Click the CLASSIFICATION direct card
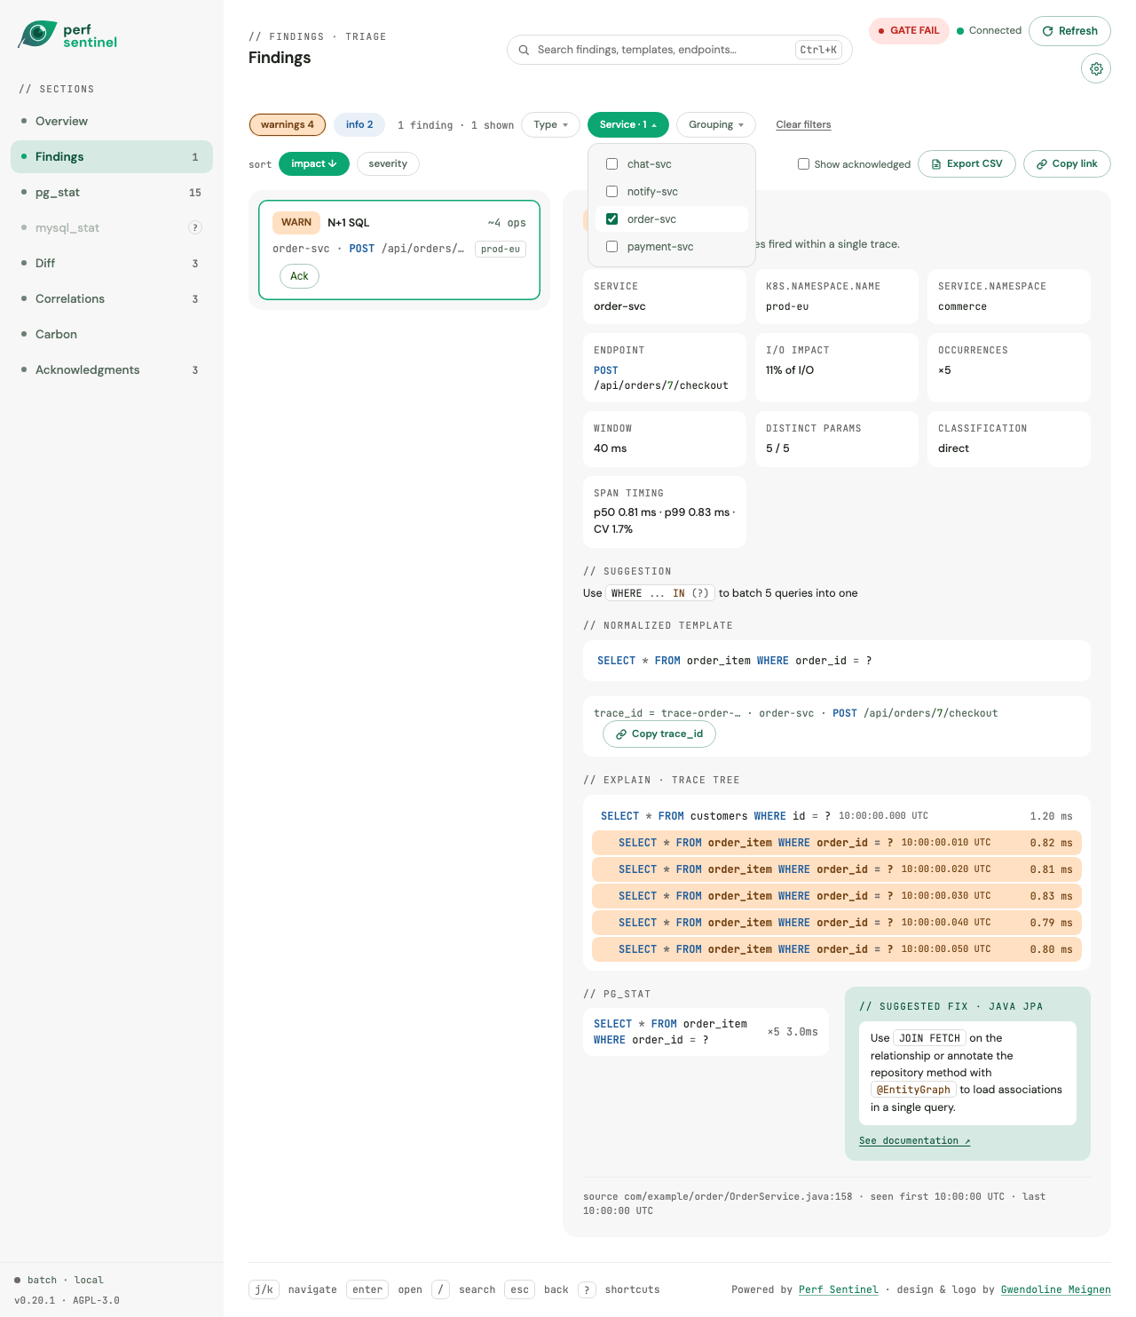This screenshot has width=1136, height=1317. click(x=1008, y=439)
